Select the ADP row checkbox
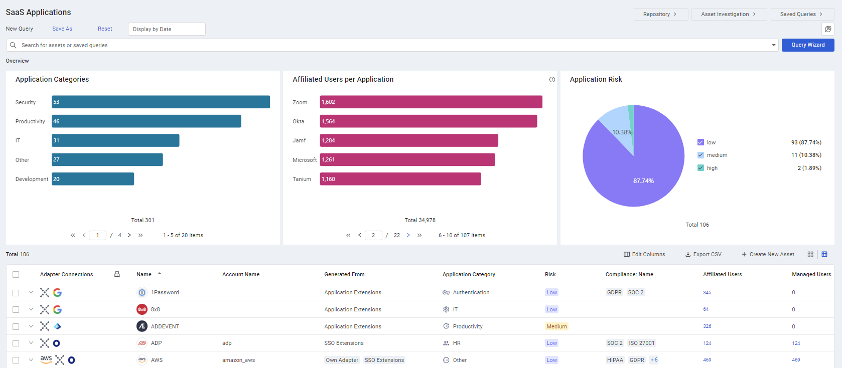The height and width of the screenshot is (368, 842). pyautogui.click(x=16, y=343)
